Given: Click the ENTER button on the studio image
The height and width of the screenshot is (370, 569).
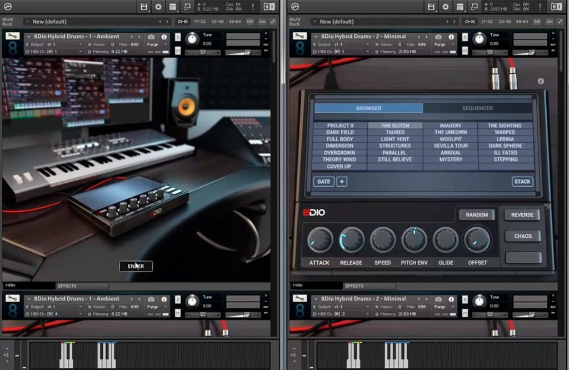Looking at the screenshot, I should (x=136, y=266).
